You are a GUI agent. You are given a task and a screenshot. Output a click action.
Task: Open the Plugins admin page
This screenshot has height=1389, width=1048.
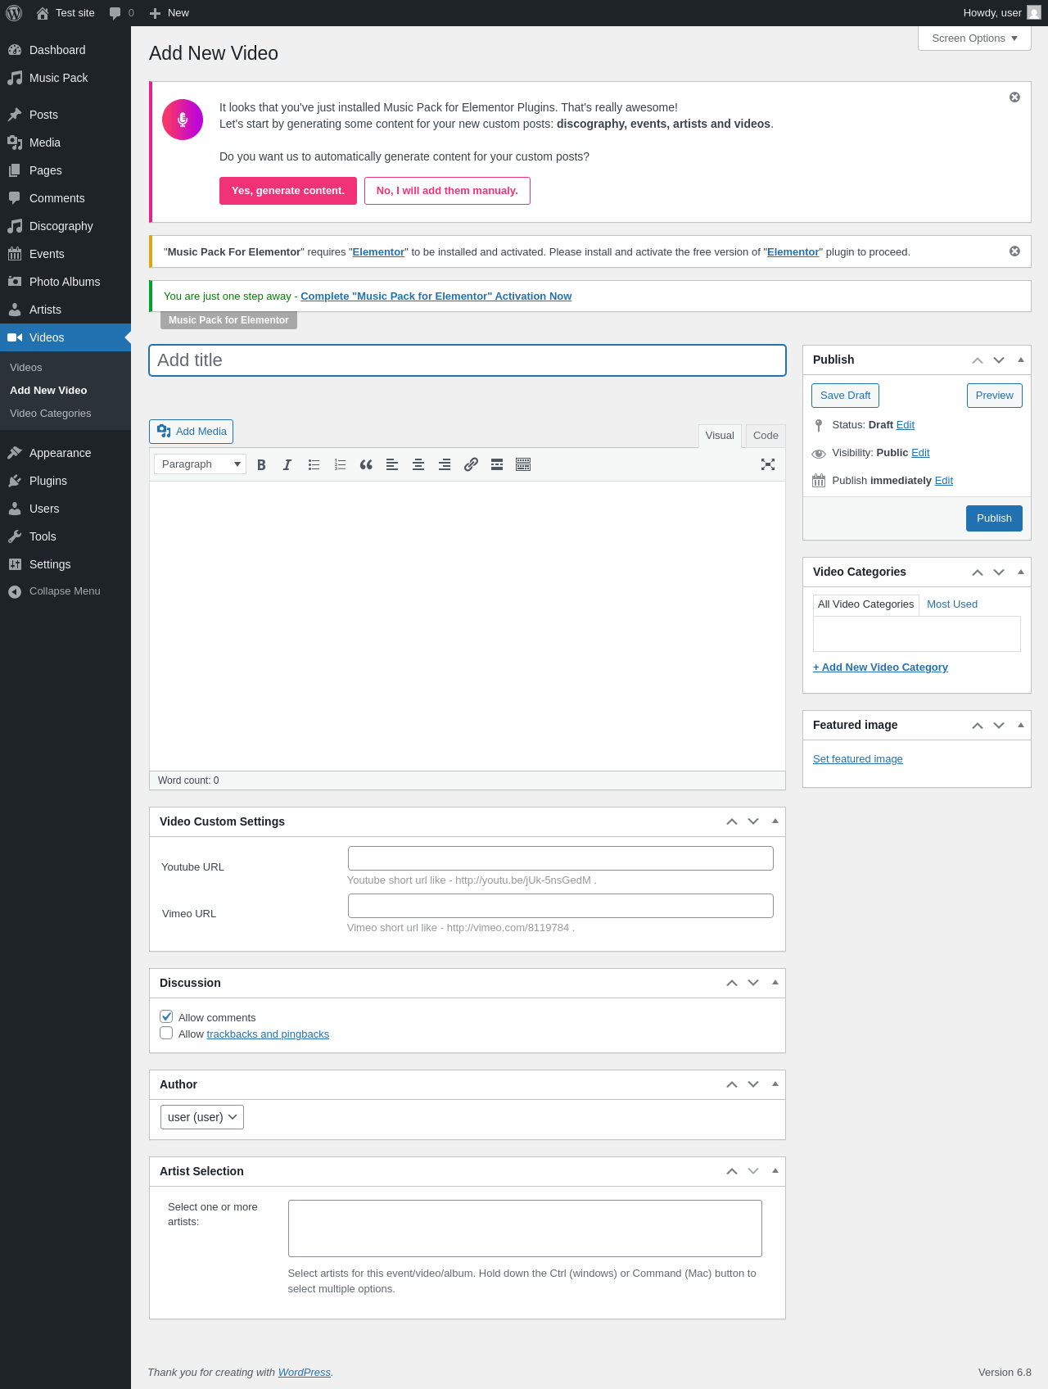[65, 481]
